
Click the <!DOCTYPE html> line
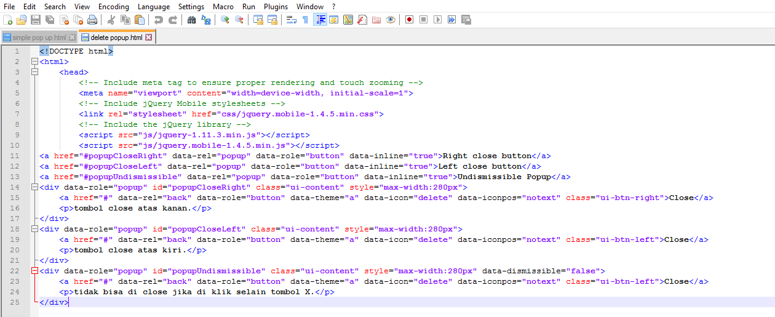(x=76, y=51)
